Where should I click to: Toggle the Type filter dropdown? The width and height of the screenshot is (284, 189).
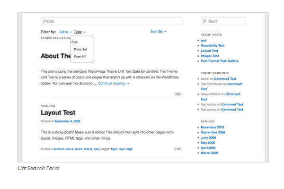80,32
